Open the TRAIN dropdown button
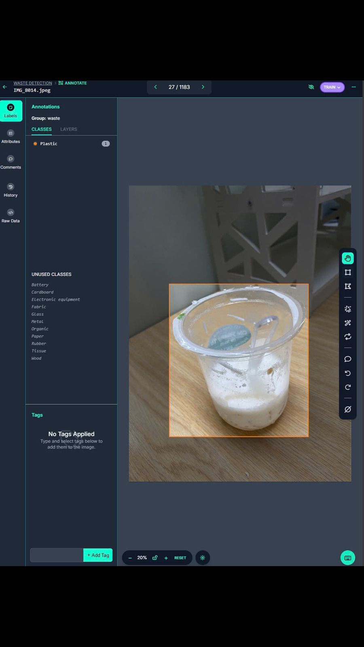 [332, 87]
